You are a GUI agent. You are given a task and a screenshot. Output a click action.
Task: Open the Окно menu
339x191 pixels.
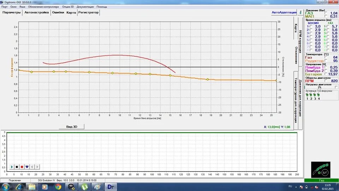(13, 7)
